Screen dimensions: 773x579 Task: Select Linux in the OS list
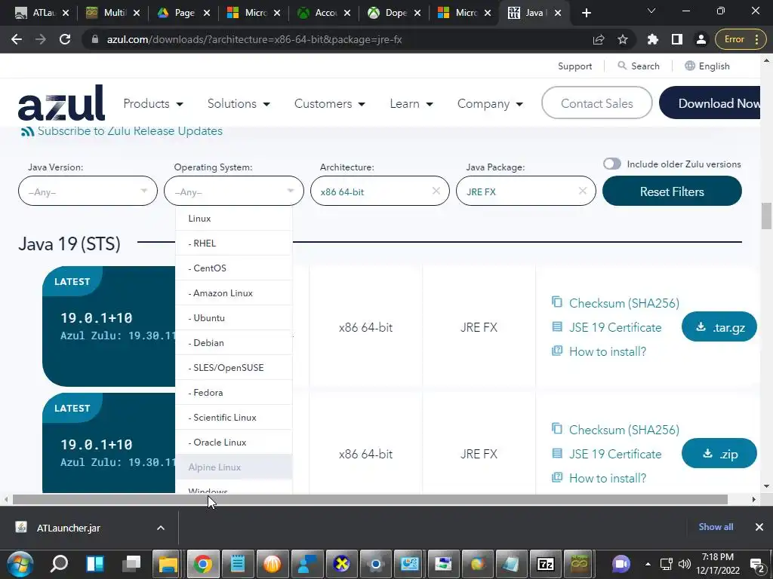coord(234,218)
